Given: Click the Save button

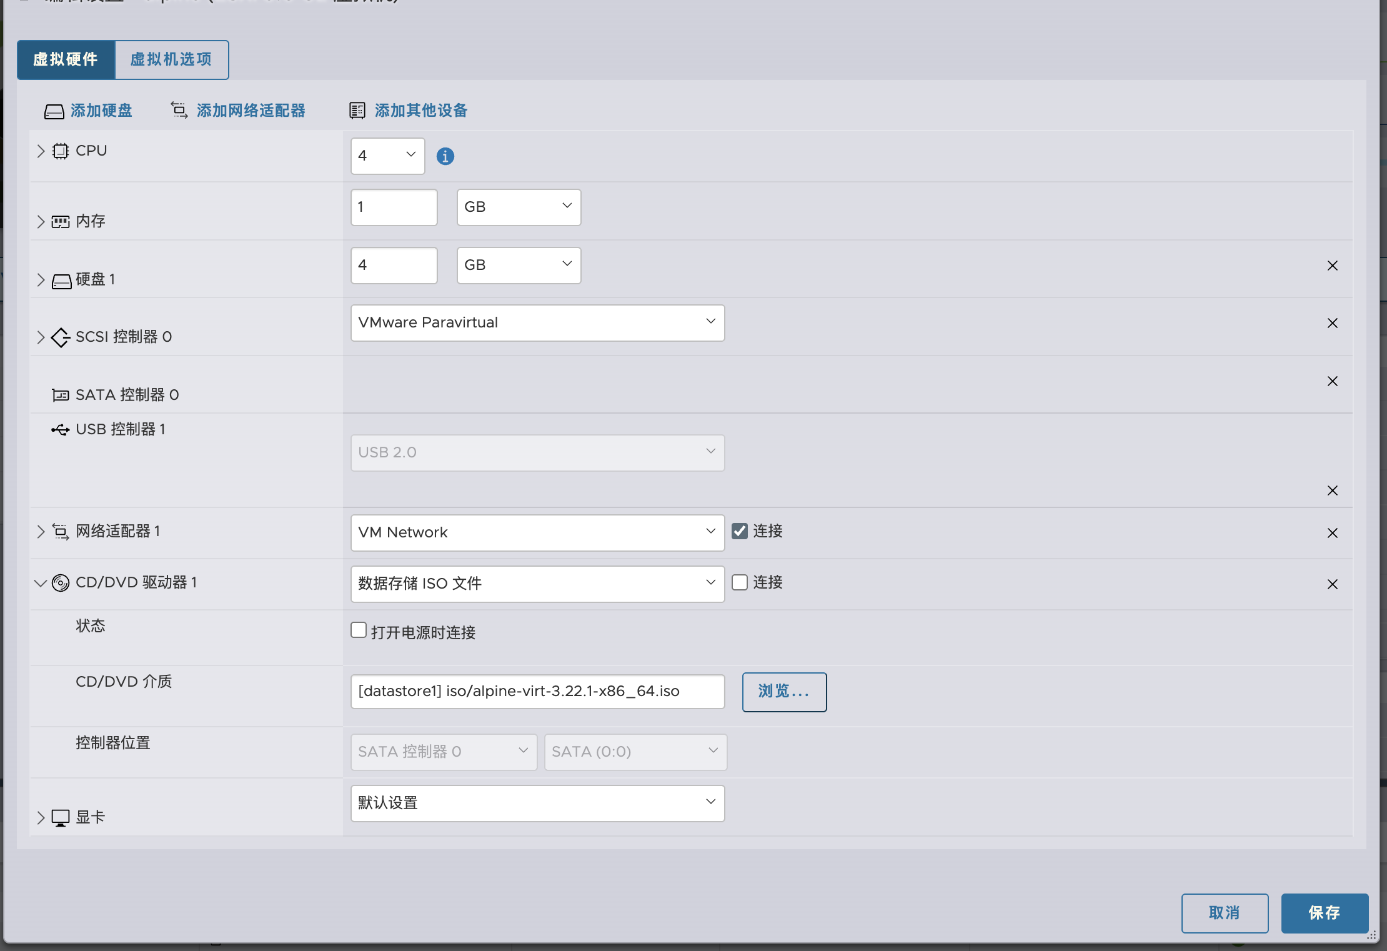Looking at the screenshot, I should [1324, 913].
